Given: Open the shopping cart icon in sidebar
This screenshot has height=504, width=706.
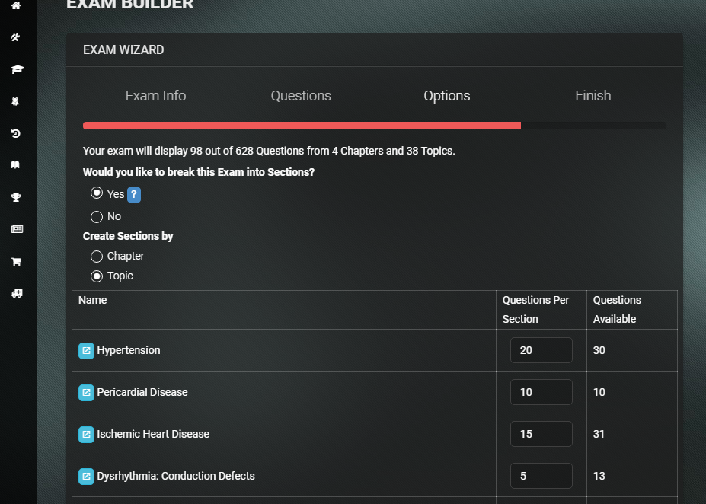Looking at the screenshot, I should (16, 261).
